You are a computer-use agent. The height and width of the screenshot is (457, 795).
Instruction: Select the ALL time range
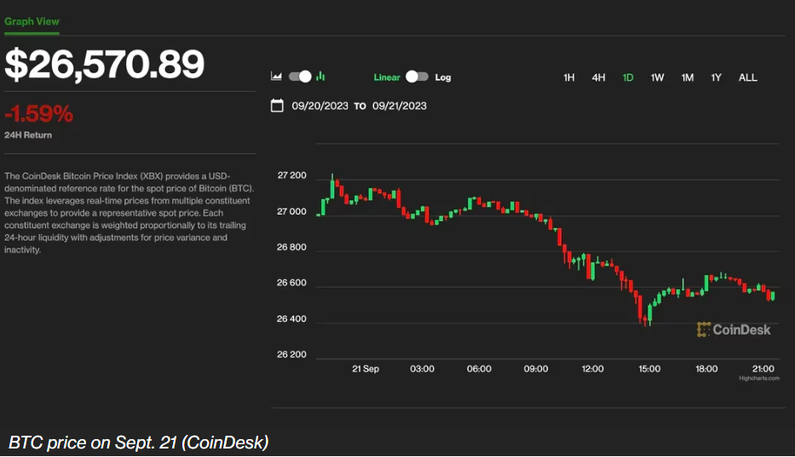click(747, 77)
